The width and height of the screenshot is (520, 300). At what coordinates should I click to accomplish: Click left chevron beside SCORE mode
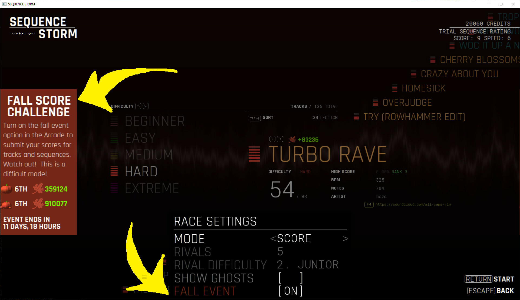pyautogui.click(x=273, y=238)
